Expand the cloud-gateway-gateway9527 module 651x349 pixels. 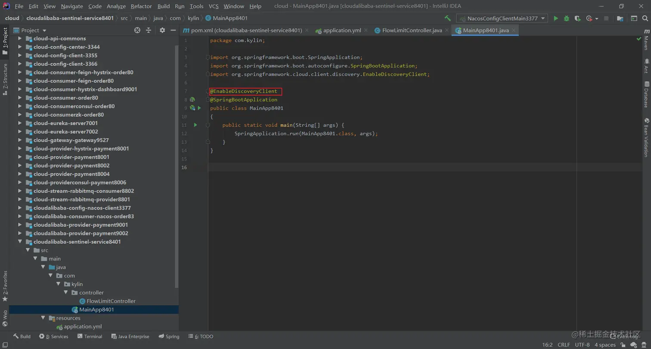coord(20,140)
